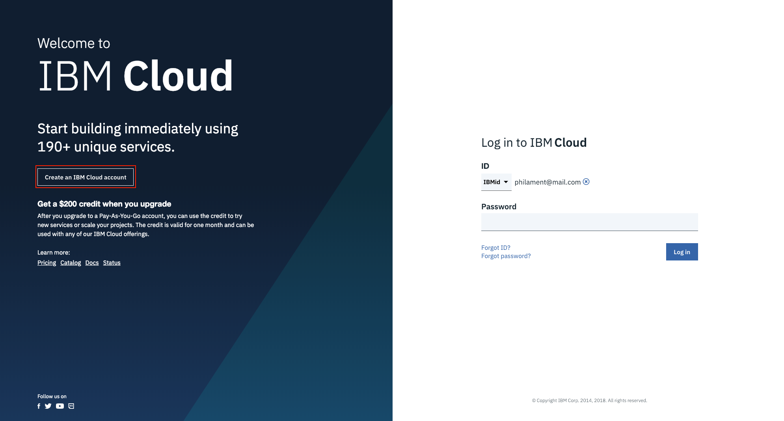Image resolution: width=784 pixels, height=421 pixels.
Task: Open the IBM blog quote icon
Action: [71, 406]
